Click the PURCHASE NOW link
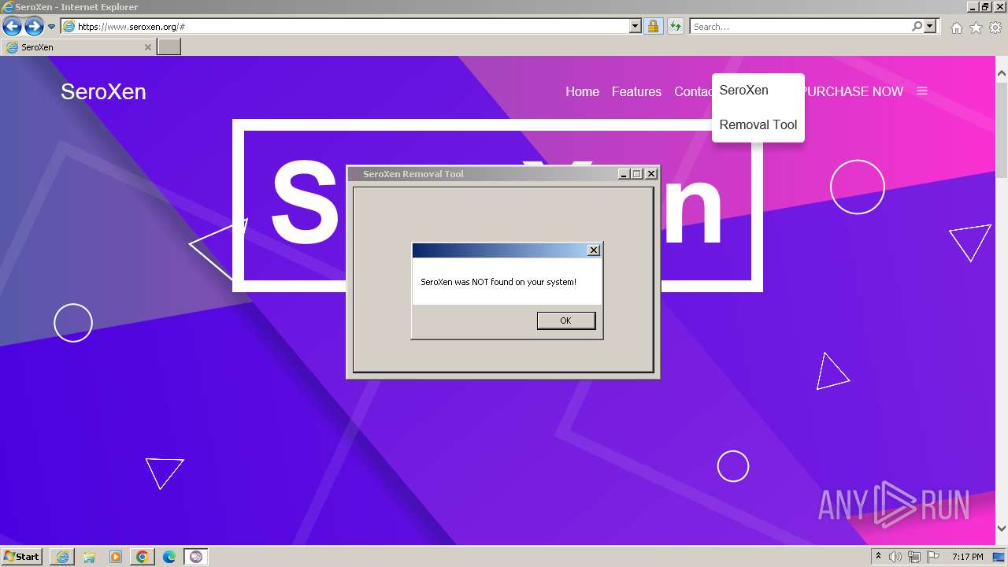This screenshot has height=567, width=1008. pyautogui.click(x=854, y=91)
